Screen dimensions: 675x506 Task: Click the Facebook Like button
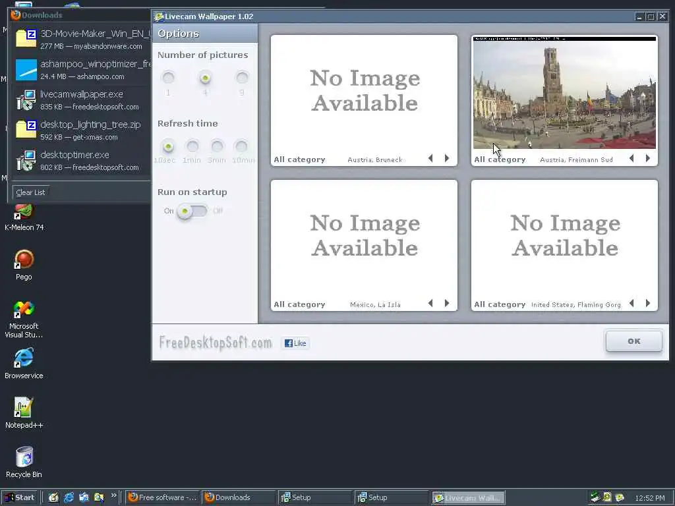[x=295, y=343]
